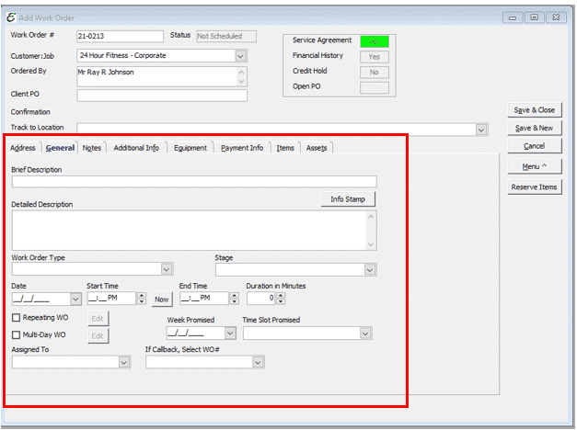Expand the Track to Location dropdown

click(x=481, y=130)
